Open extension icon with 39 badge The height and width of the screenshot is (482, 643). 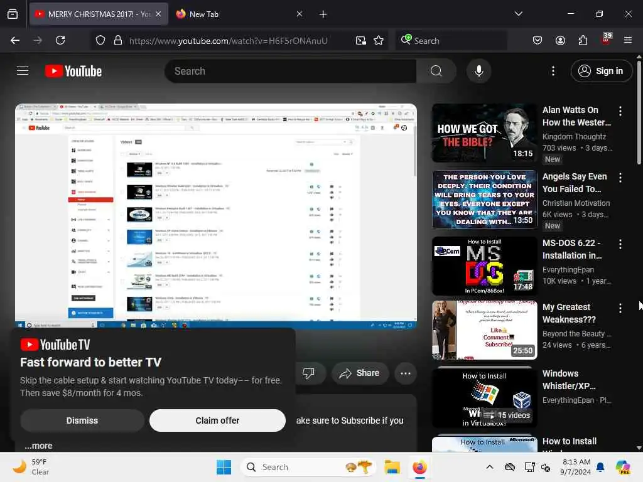(606, 39)
